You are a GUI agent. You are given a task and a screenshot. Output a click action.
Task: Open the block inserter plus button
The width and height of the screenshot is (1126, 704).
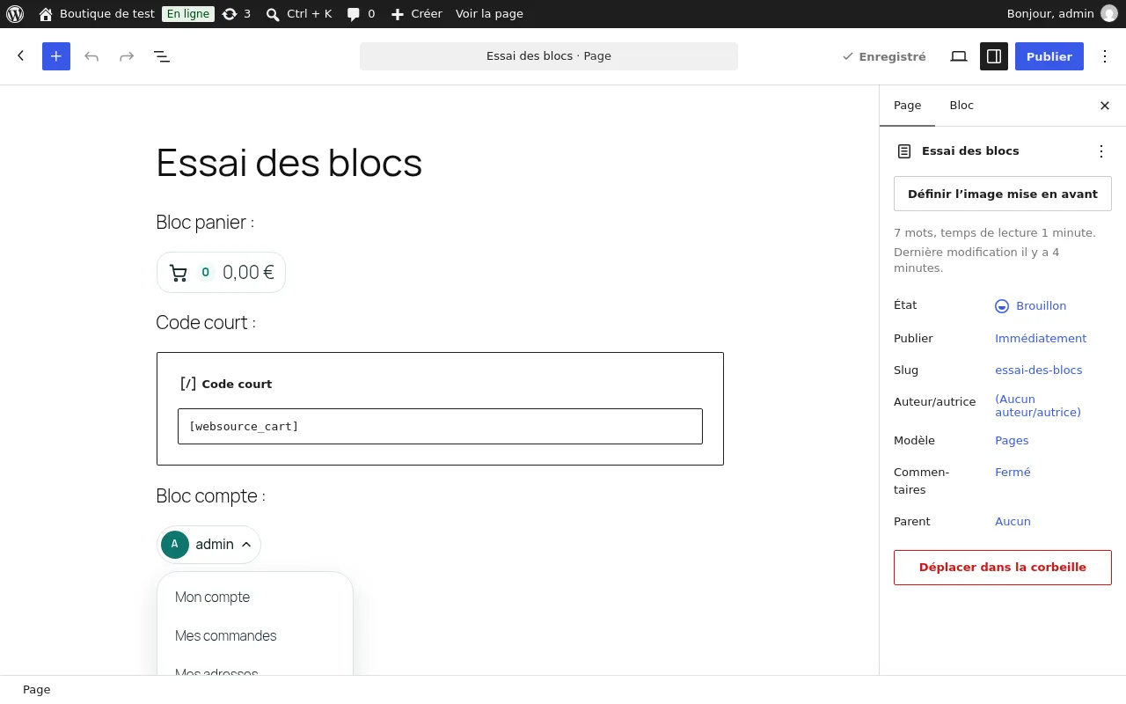point(56,56)
